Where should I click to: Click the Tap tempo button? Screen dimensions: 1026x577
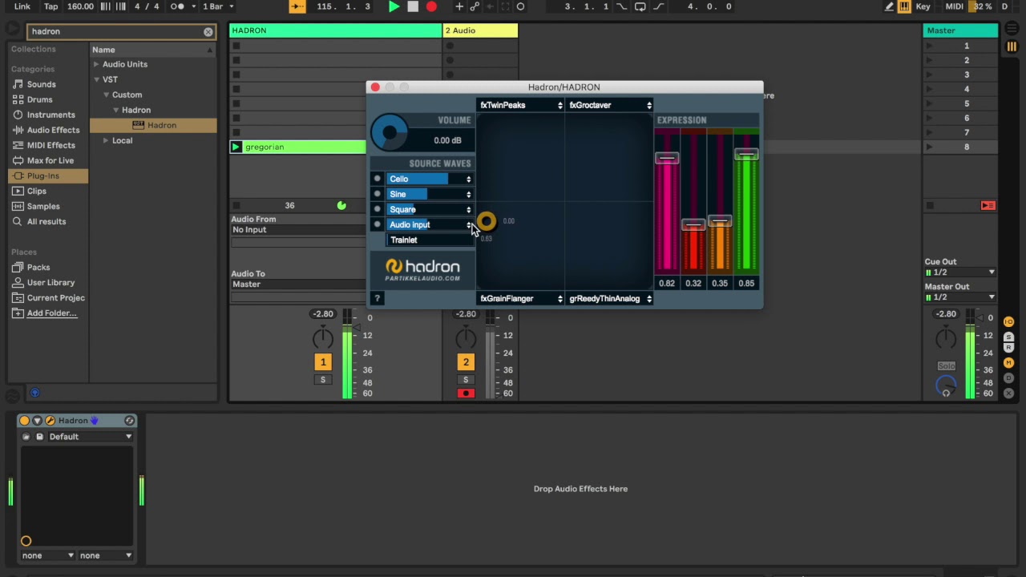tap(50, 6)
